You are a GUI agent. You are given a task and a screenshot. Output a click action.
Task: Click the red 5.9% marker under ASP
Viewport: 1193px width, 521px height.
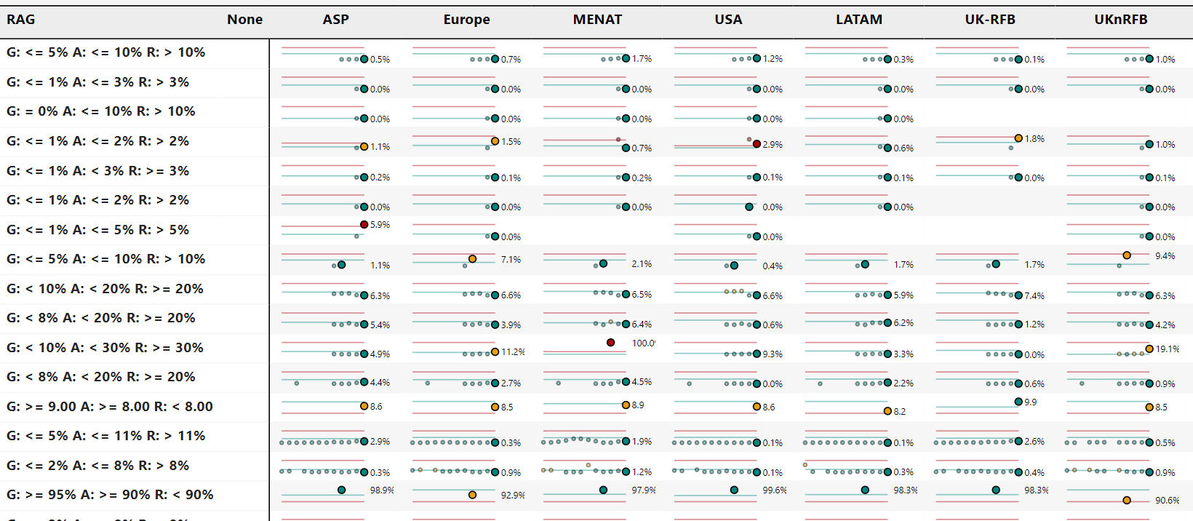[364, 225]
